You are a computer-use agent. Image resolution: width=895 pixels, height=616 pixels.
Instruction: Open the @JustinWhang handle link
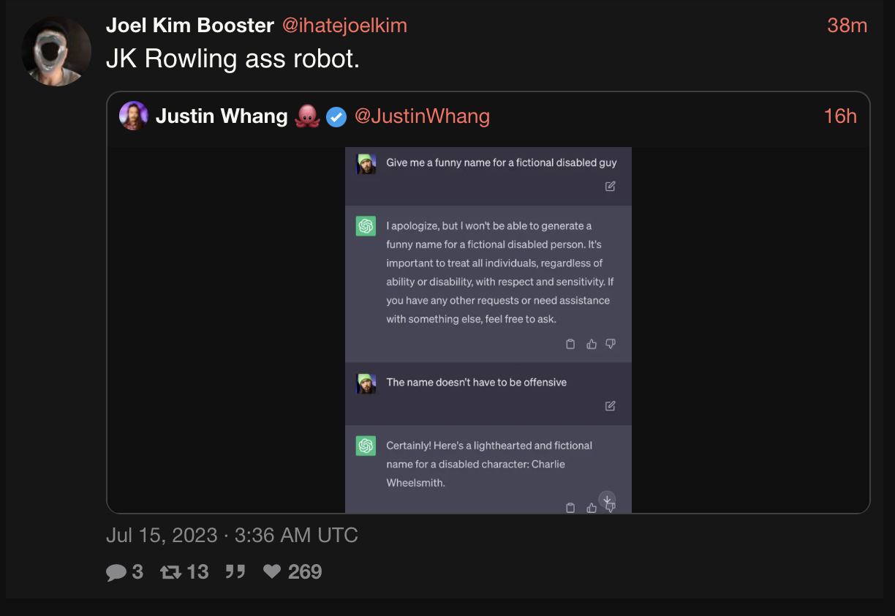point(422,116)
